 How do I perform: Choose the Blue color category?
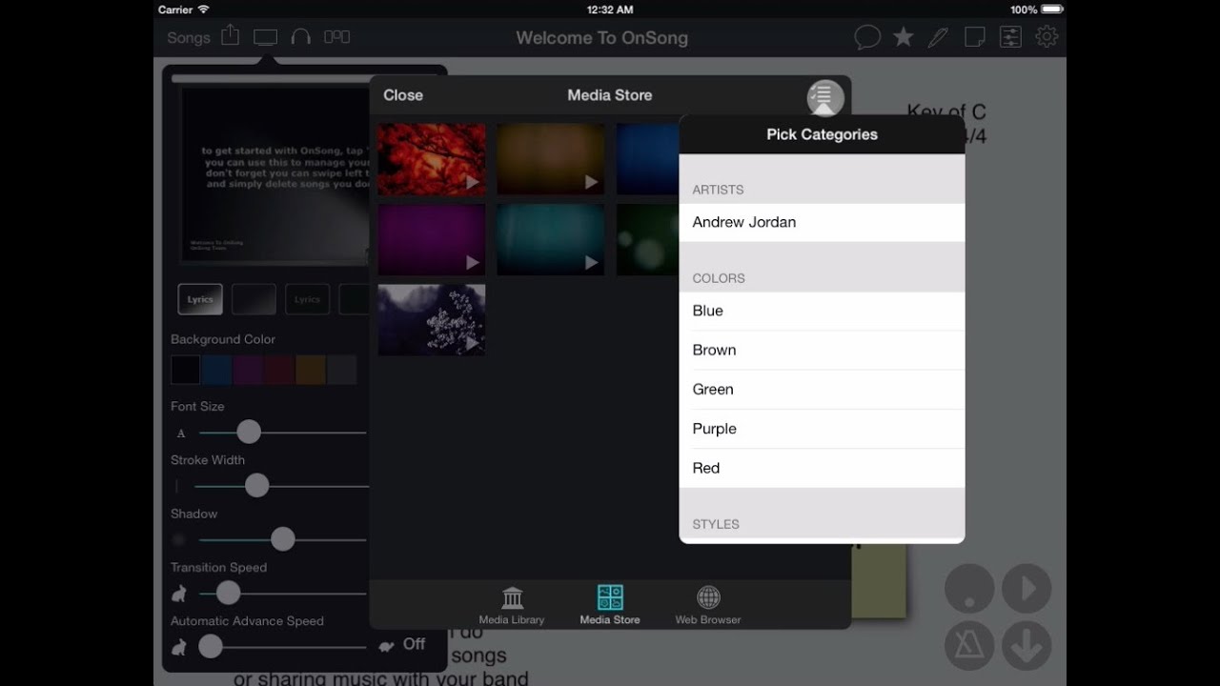click(822, 311)
